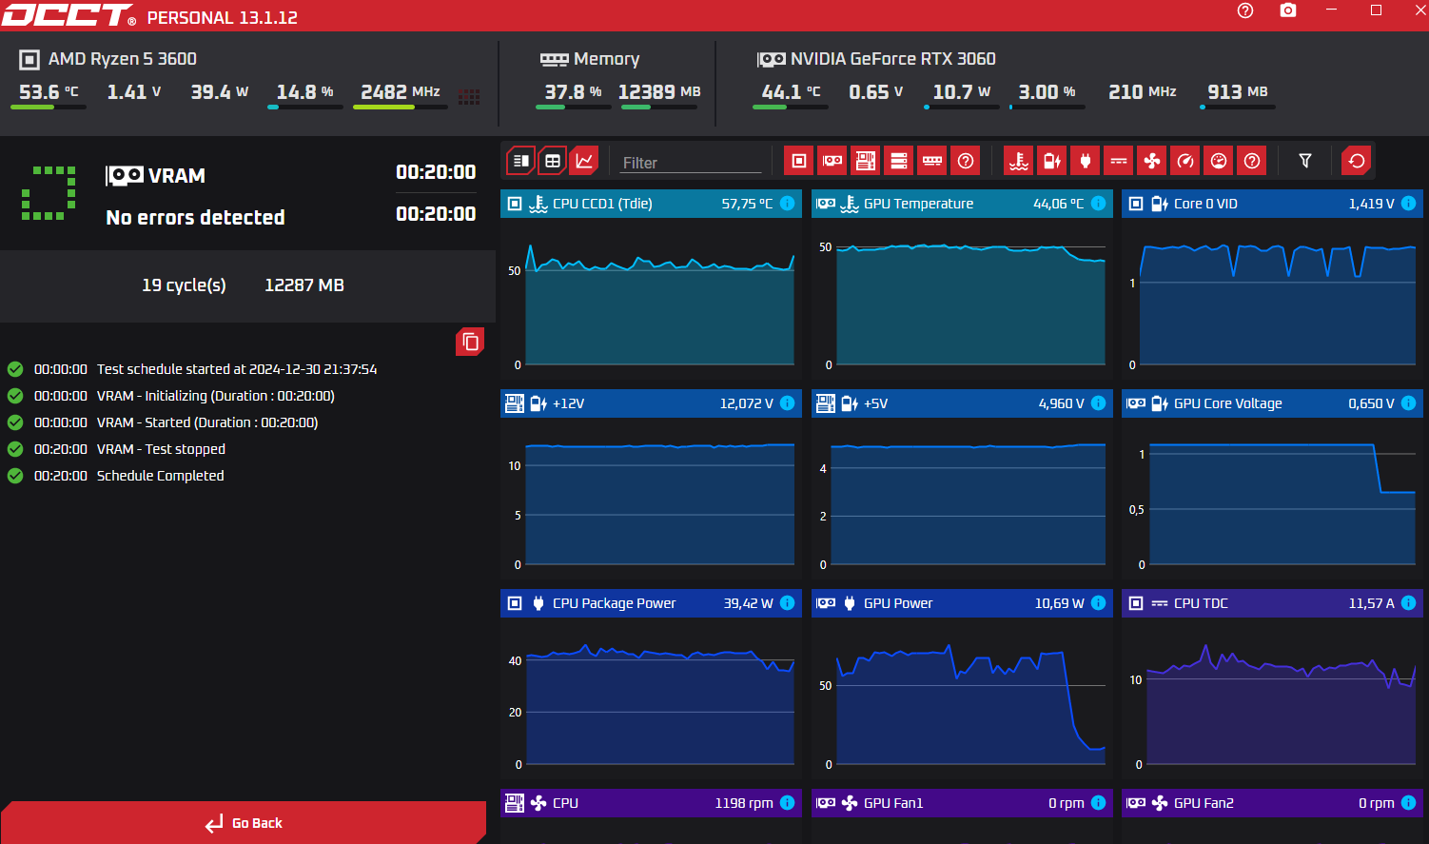The width and height of the screenshot is (1429, 844).
Task: Switch to the graph view layout
Action: 584,161
